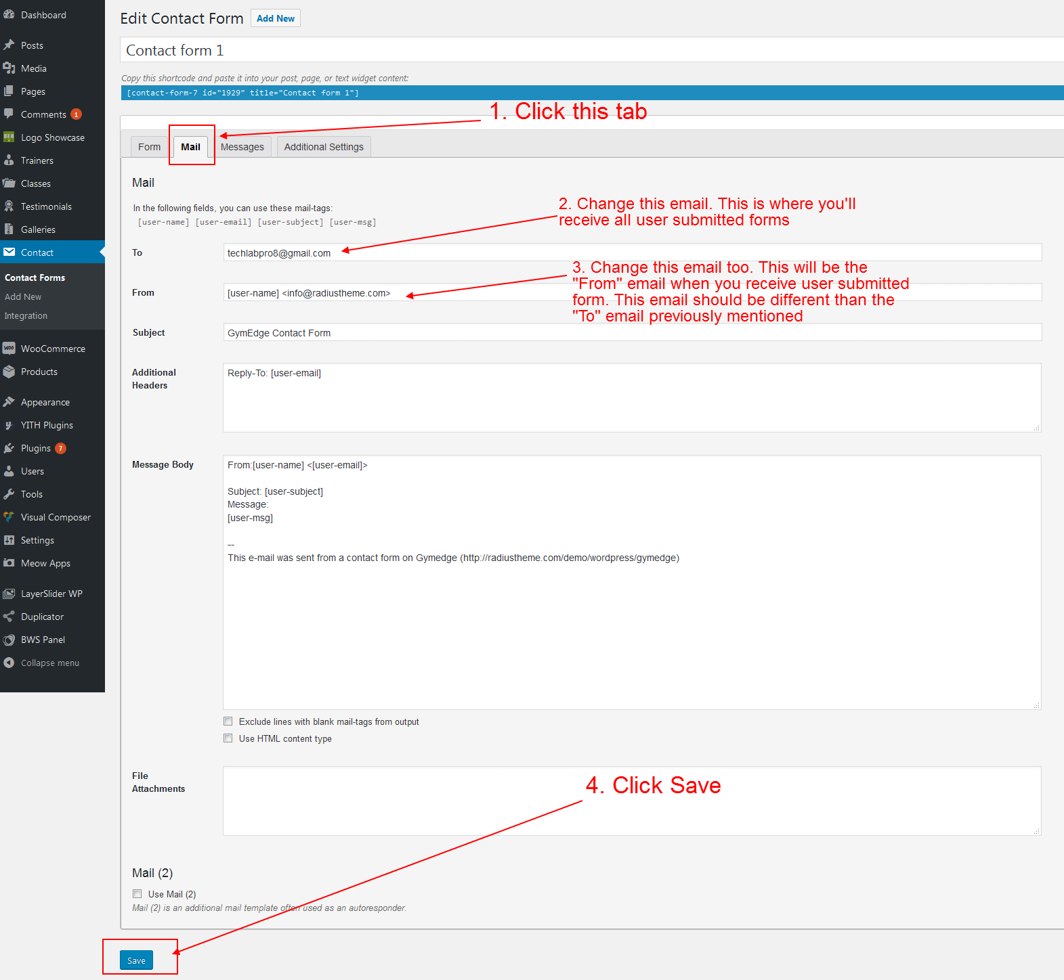Toggle Use HTML content type checkbox

coord(228,738)
